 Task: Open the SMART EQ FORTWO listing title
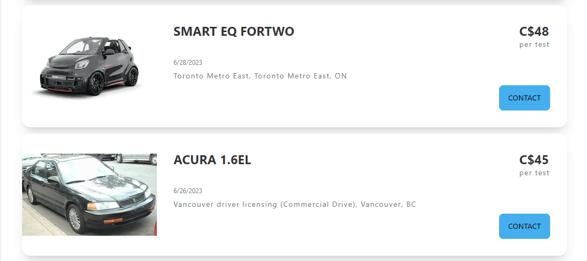coord(234,32)
